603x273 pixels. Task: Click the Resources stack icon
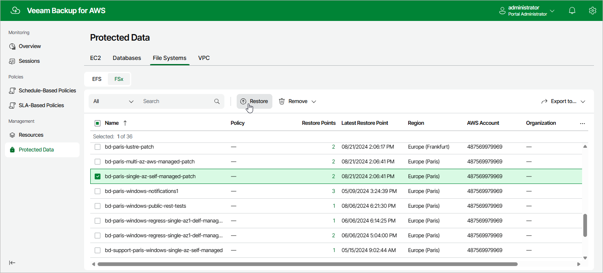[12, 135]
